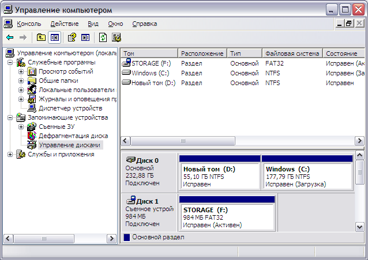Sort by the Файловая система column header
The image size is (368, 260).
292,53
